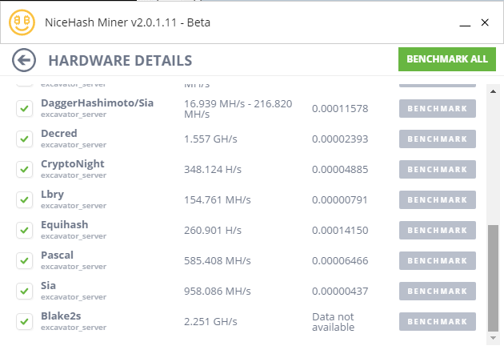This screenshot has height=354, width=504.
Task: Click the 0.00002393 profit value
Action: coord(340,139)
